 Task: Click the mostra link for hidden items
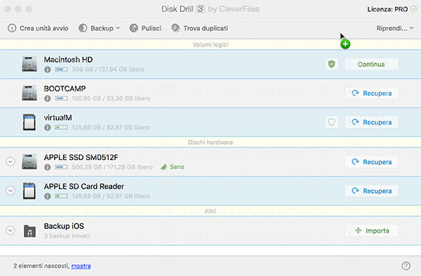click(x=81, y=266)
